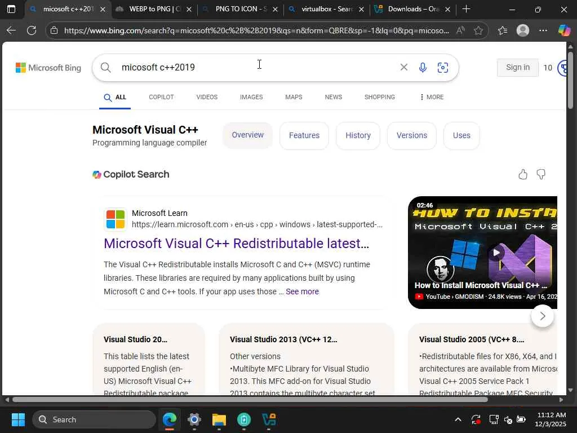Click the horizontal scrollbar thumb
The width and height of the screenshot is (577, 433).
250,400
